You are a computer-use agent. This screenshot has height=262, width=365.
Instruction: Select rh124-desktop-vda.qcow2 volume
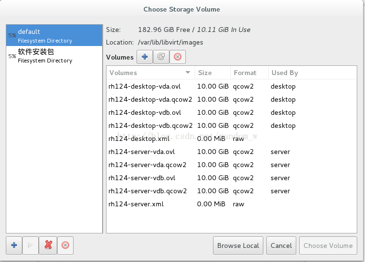click(x=231, y=99)
